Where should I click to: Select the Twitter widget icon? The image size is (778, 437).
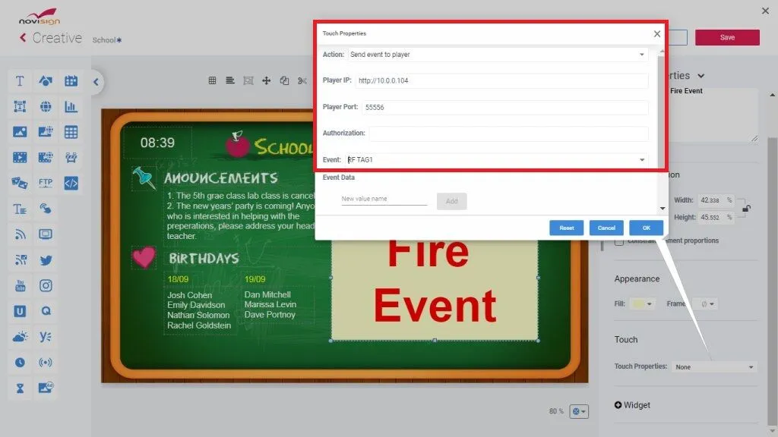coord(46,260)
